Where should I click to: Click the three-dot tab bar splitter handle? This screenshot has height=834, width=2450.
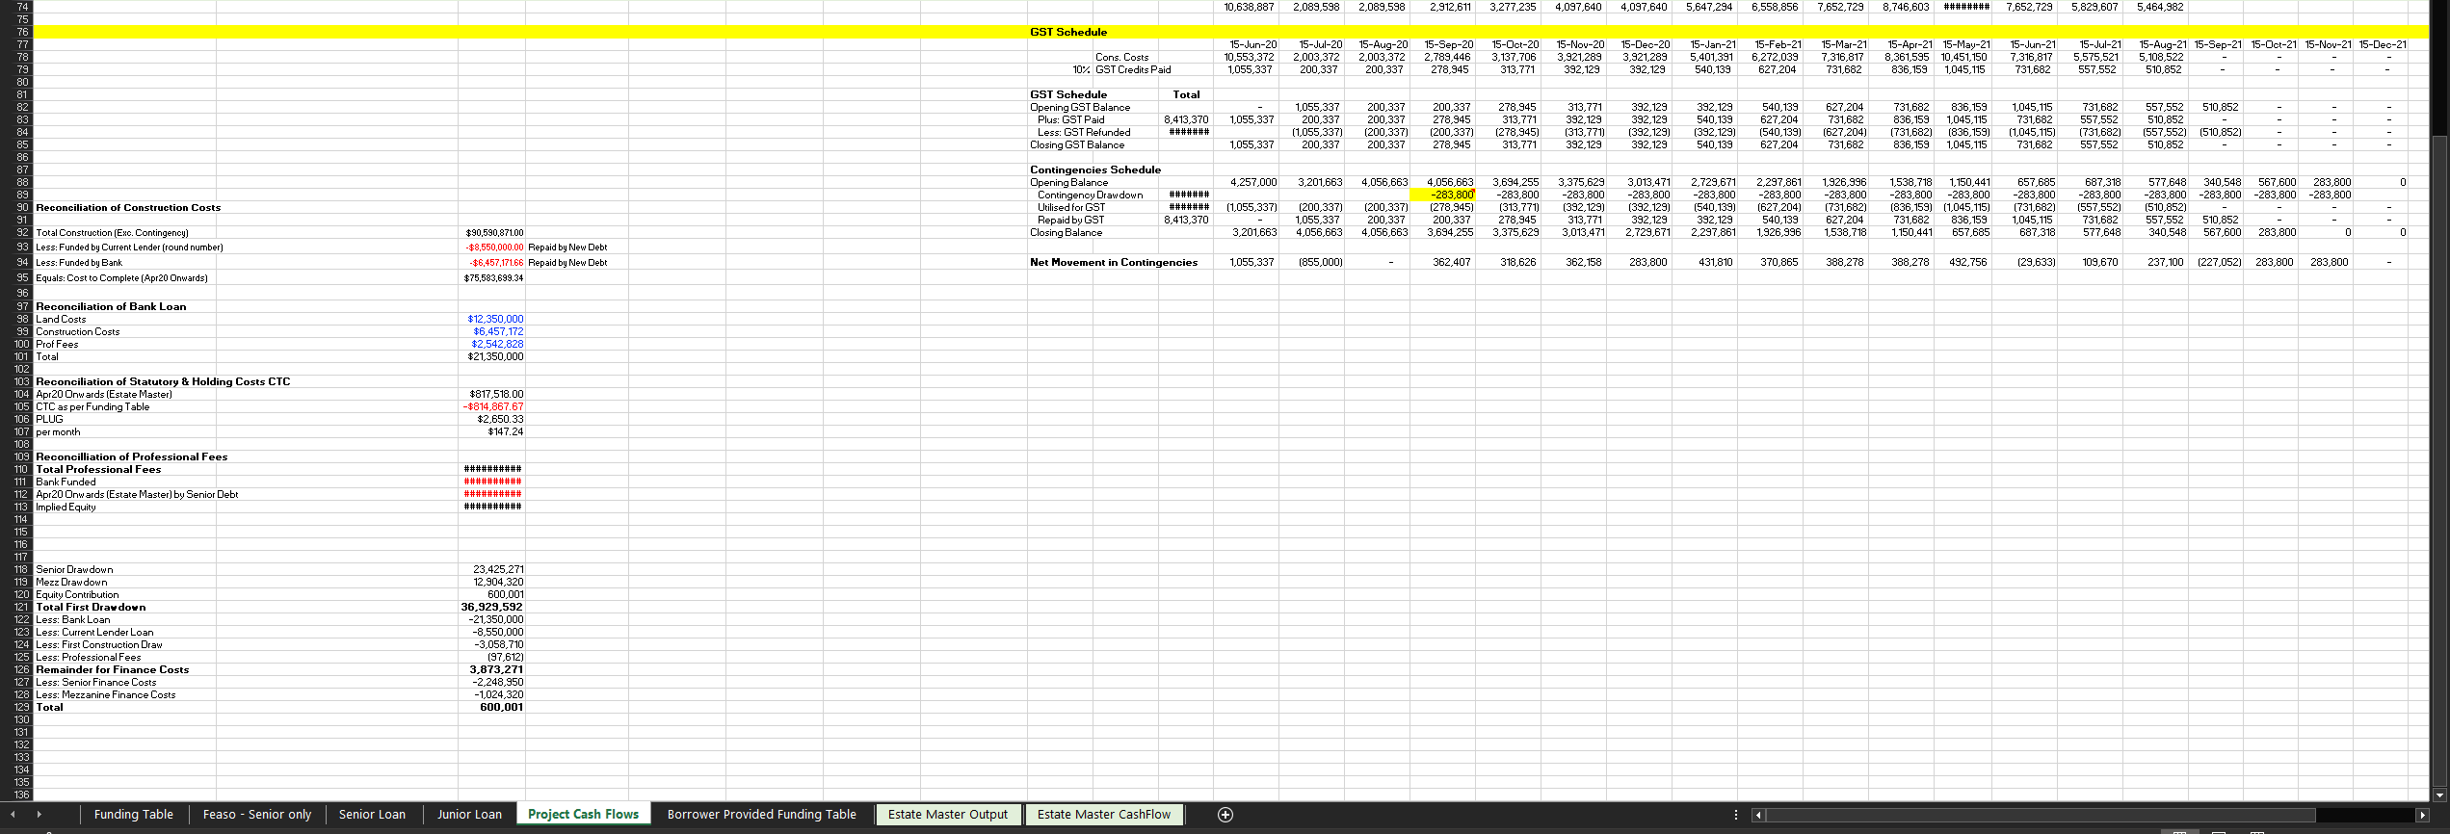(x=1736, y=815)
